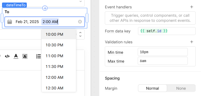Grab the dateTimeTo component drag handle
The image size is (201, 96).
(4, 5)
